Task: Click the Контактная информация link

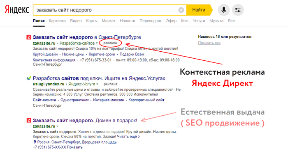Action: 54,60
